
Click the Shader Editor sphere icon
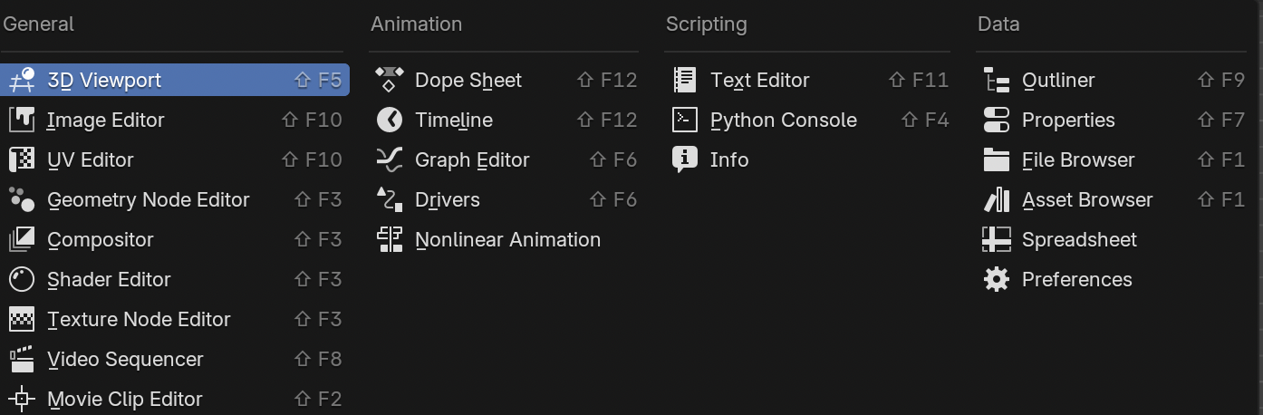[22, 279]
